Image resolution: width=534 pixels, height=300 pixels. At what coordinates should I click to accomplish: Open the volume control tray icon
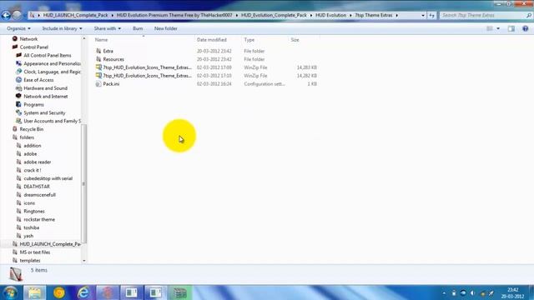472,292
